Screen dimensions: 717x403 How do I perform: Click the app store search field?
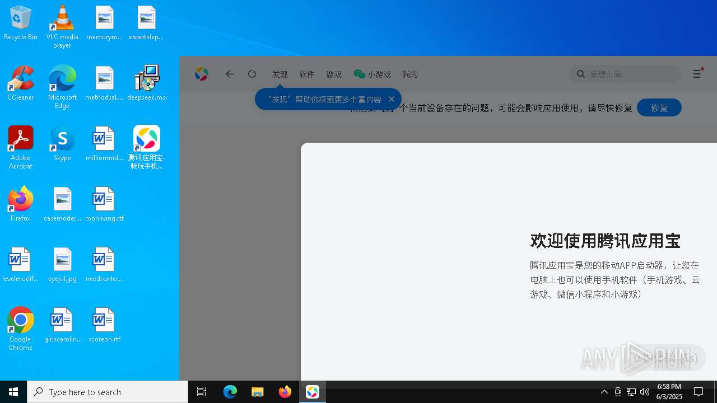625,74
